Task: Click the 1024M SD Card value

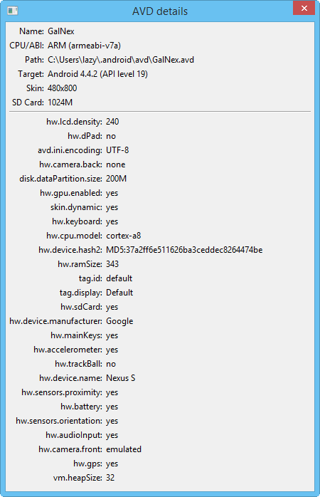Action: [60, 103]
